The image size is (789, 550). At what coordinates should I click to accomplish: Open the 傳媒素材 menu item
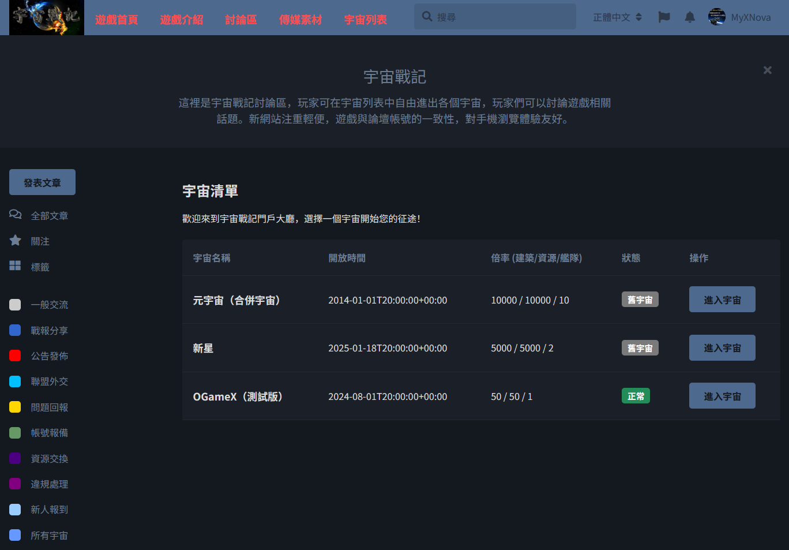[300, 19]
